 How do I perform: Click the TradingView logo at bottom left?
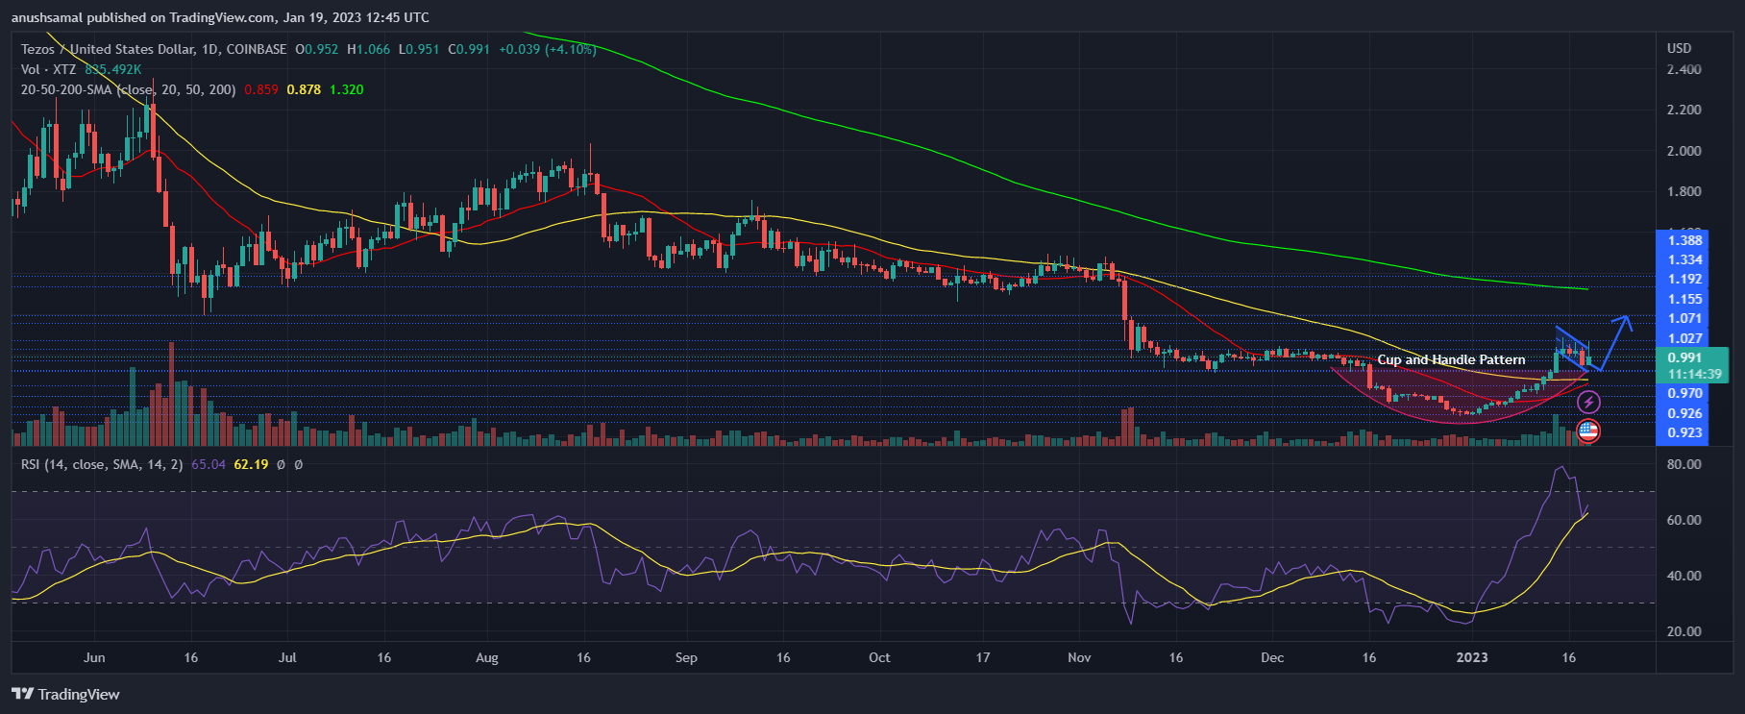coord(65,694)
